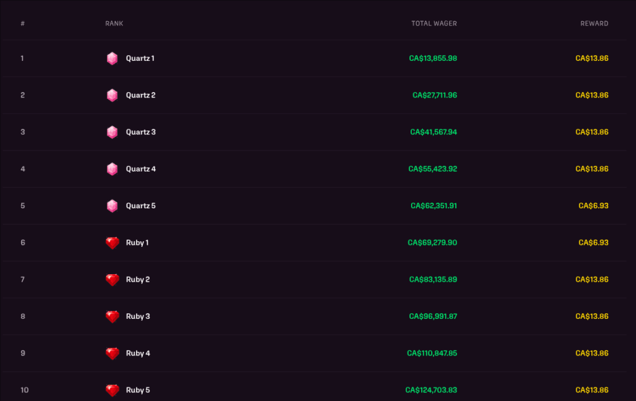Select the CA$13.86 reward on row 1
The height and width of the screenshot is (401, 636).
click(x=592, y=58)
